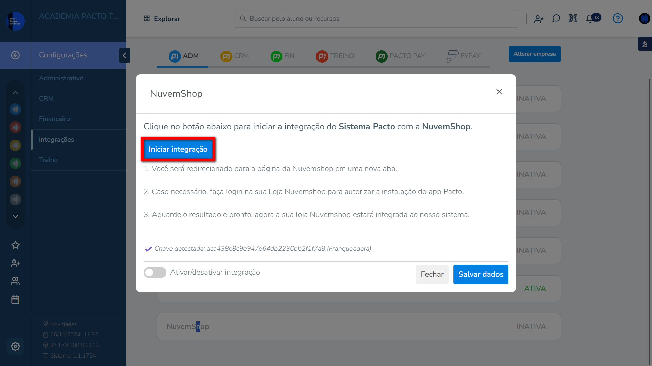
Task: Select Financeiro in the settings menu
Action: click(54, 119)
